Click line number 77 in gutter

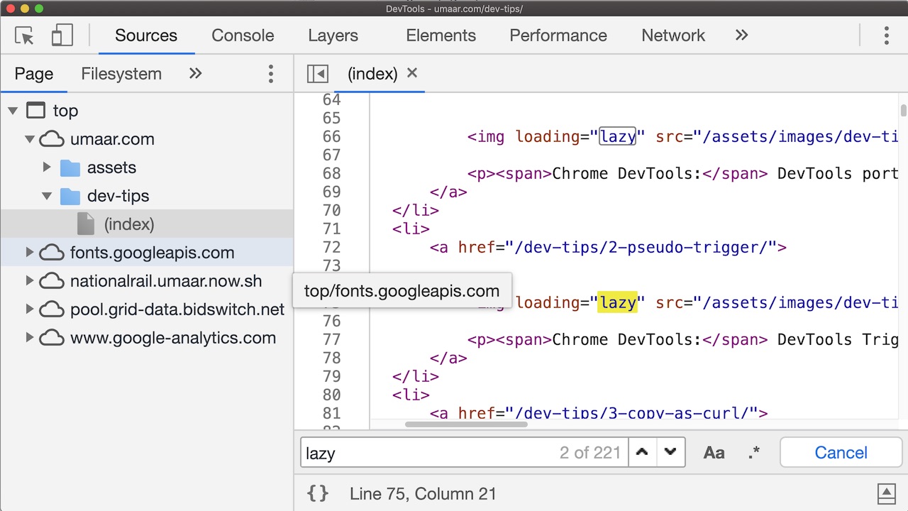(331, 339)
